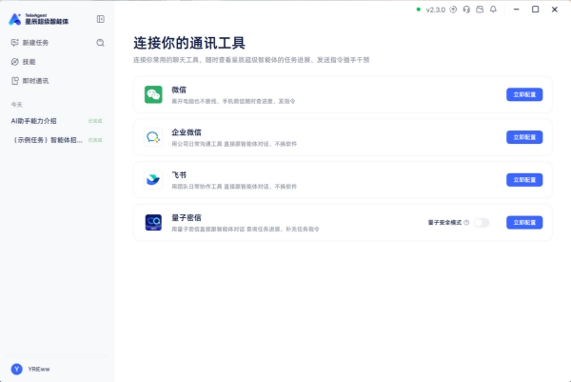Click the TeleAgent 星辰超级智能体 logo
571x382 pixels.
tap(39, 19)
